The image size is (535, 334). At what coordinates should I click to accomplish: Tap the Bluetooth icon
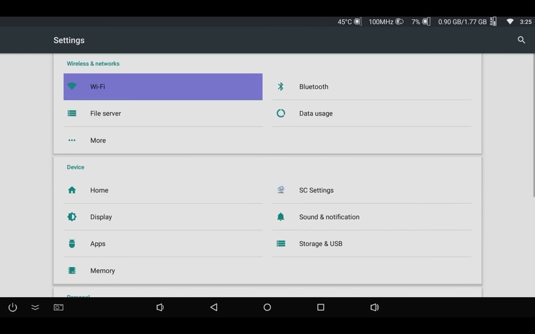tap(280, 86)
